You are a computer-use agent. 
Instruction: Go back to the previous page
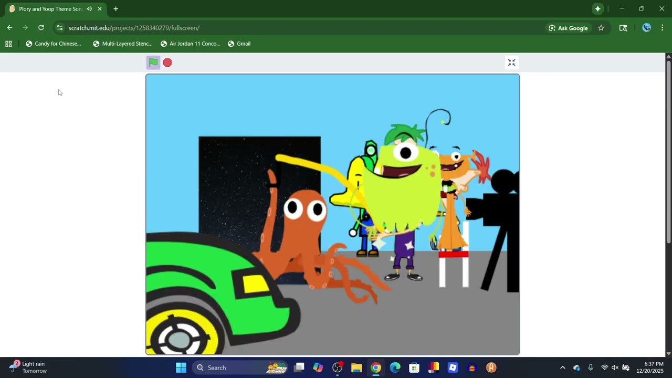[x=9, y=28]
